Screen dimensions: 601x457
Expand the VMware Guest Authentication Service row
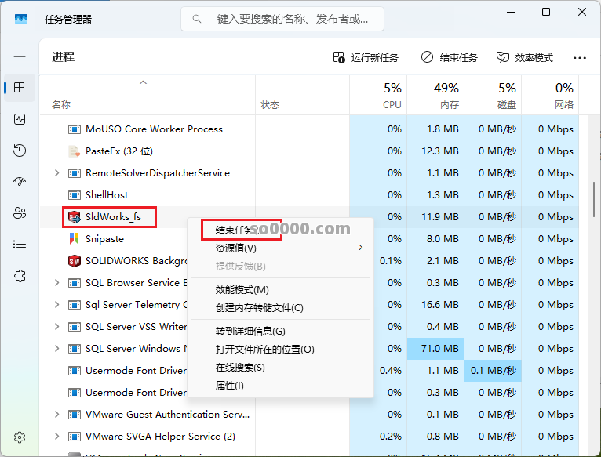(x=56, y=415)
